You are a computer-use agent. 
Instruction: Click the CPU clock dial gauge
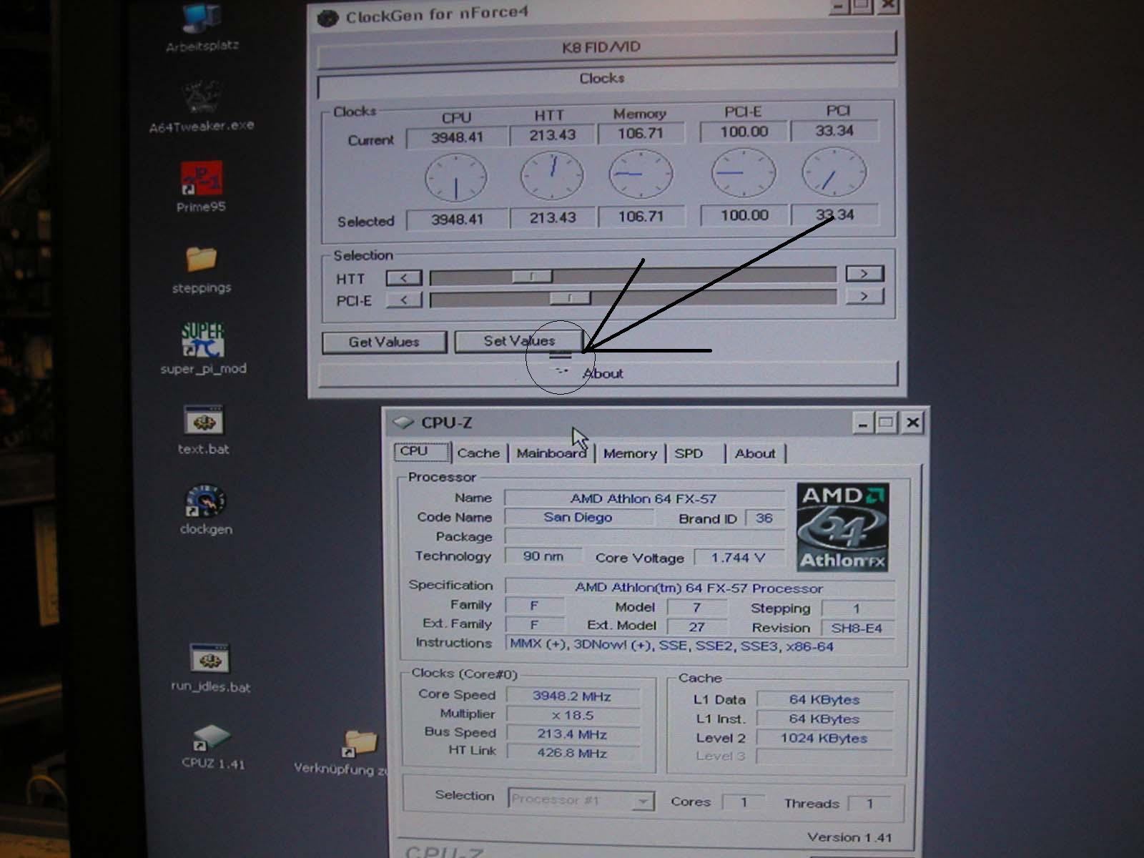coord(456,178)
